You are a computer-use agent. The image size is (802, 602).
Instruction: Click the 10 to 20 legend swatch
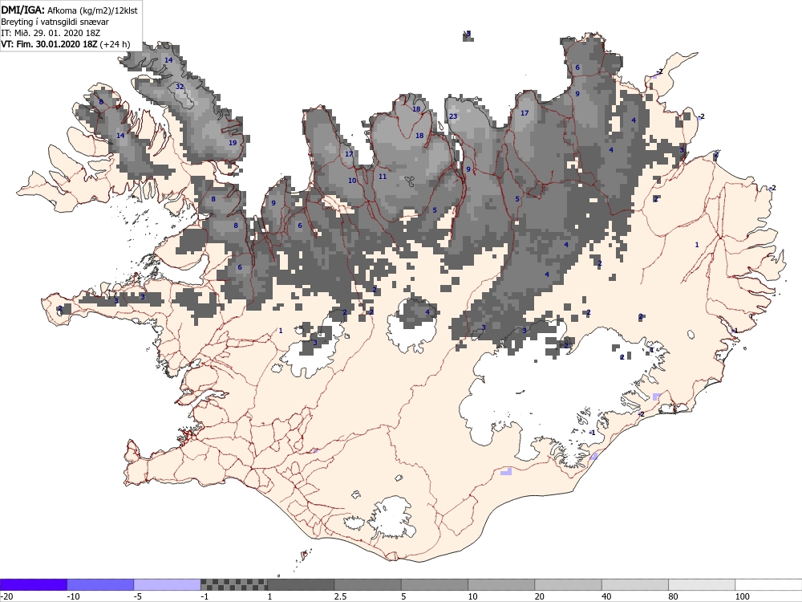pos(501,585)
